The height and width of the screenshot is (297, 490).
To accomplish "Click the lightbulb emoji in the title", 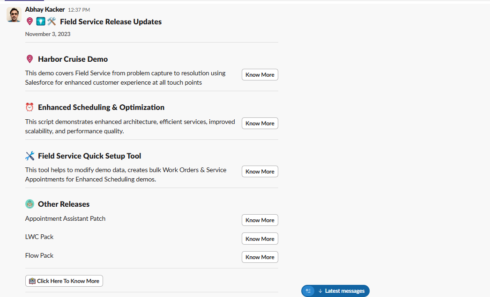I will 41,22.
